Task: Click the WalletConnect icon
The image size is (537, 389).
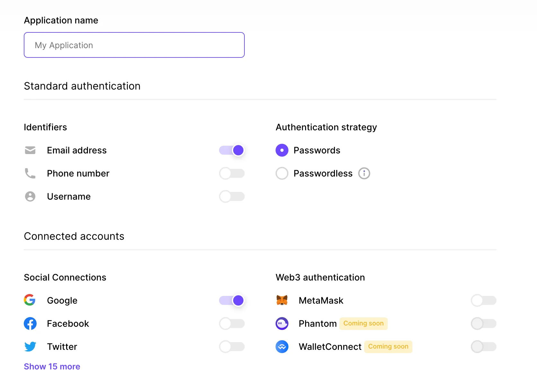Action: (x=282, y=347)
